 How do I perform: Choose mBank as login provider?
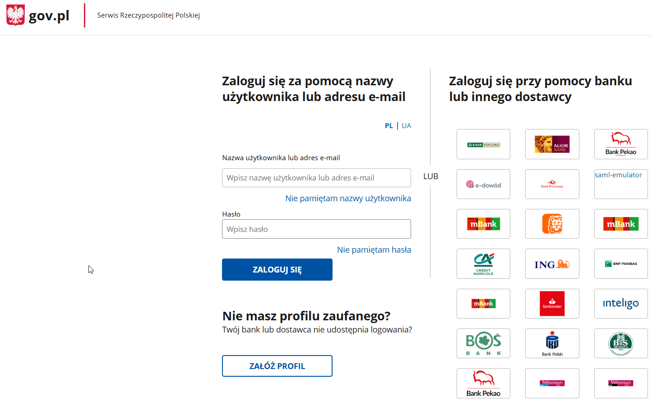[483, 224]
